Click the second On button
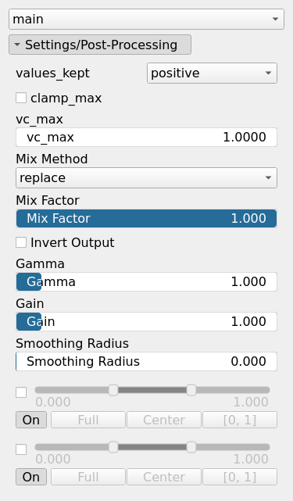293x501 pixels. point(31,477)
